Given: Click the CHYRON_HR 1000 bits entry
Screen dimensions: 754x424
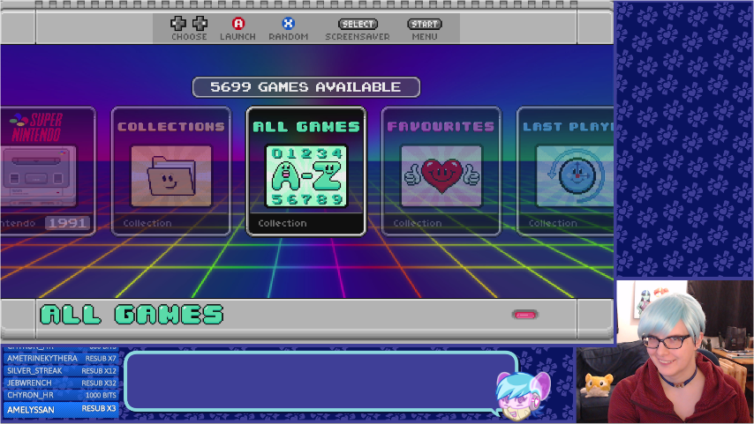Looking at the screenshot, I should pyautogui.click(x=61, y=395).
